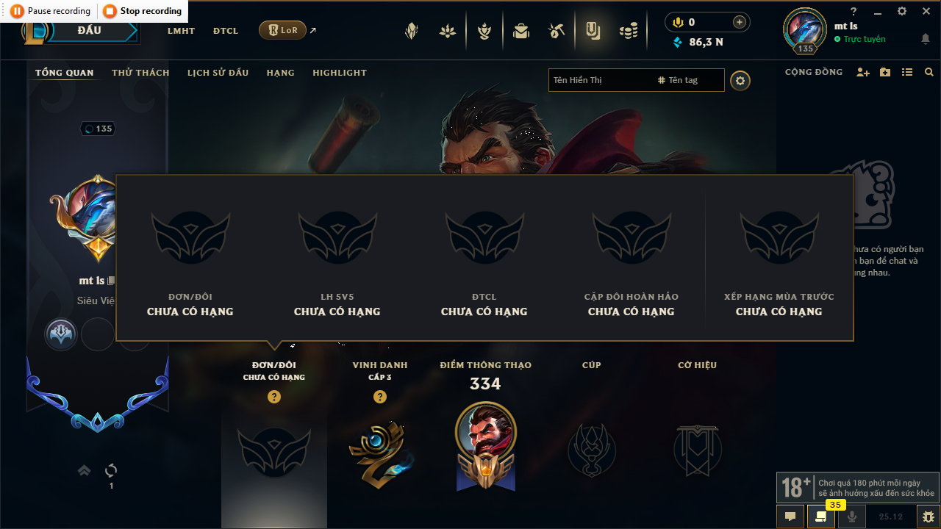The height and width of the screenshot is (529, 941).
Task: Switch to the LỊCH SỬ ĐẤU tab
Action: click(218, 73)
